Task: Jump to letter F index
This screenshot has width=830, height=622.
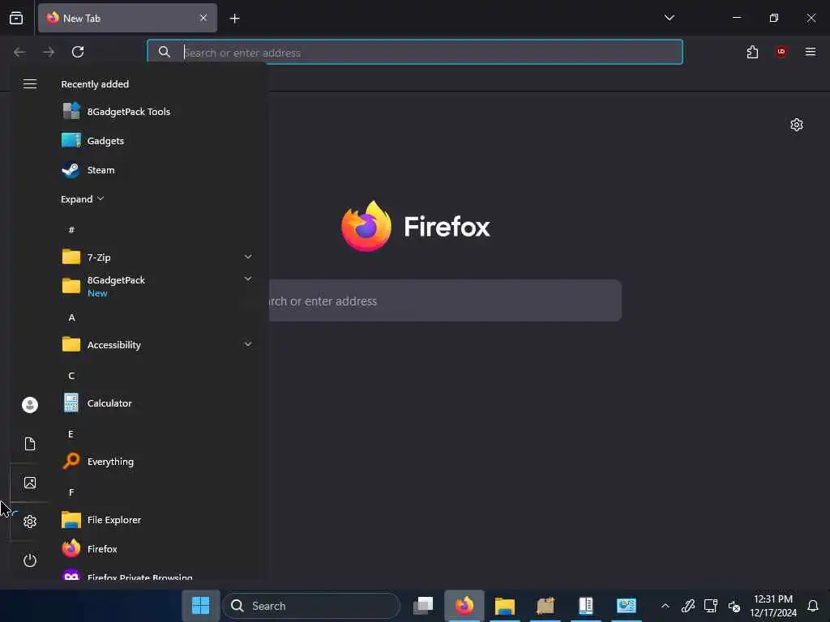Action: [x=71, y=492]
